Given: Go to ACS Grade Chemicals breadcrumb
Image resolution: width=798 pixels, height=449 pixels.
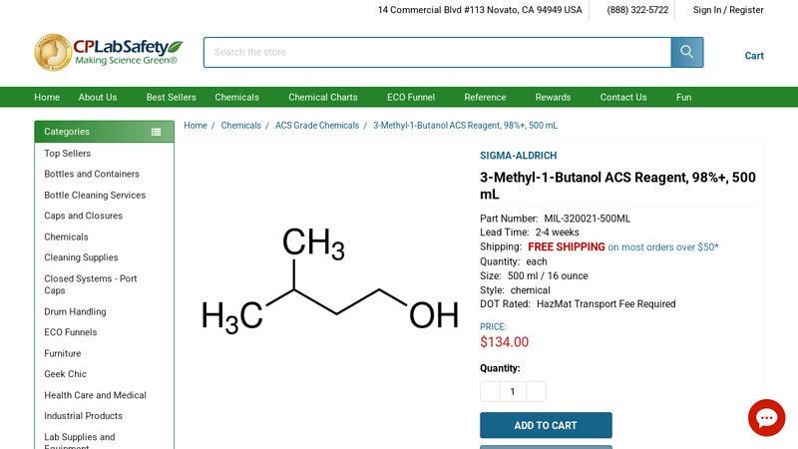Looking at the screenshot, I should pos(316,126).
